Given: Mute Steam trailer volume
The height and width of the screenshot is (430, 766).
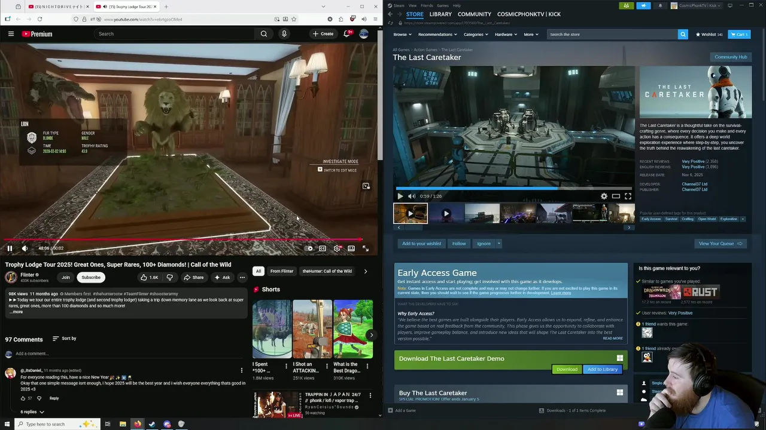Looking at the screenshot, I should pos(412,196).
